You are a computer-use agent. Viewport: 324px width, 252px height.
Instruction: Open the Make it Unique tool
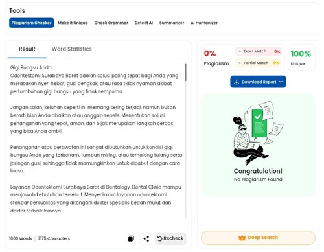73,23
